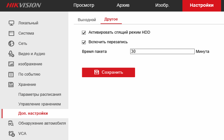Screen dimensions: 224x140
Task: Select the Настройки top menu
Action: [x=201, y=6]
